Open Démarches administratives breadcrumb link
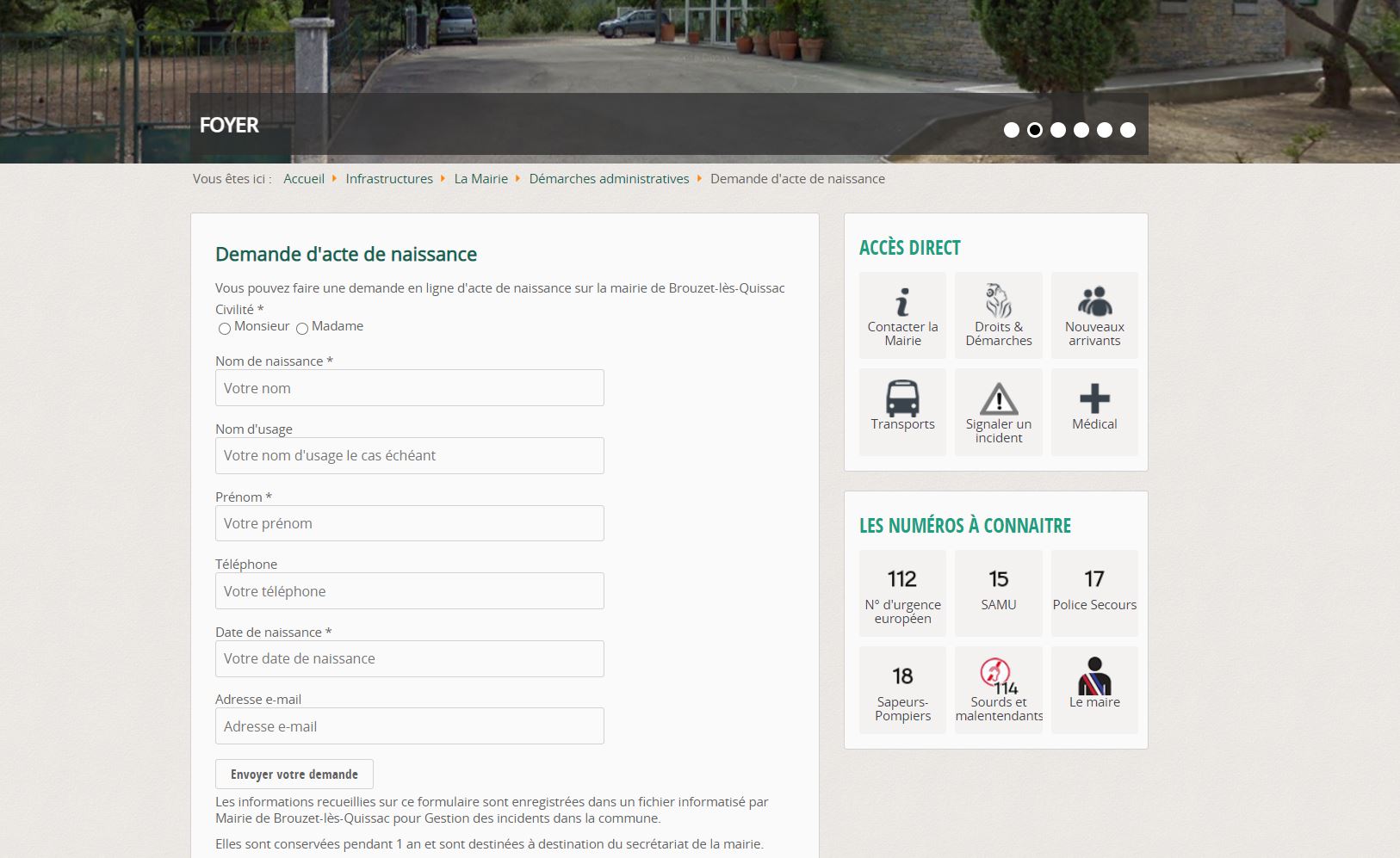The image size is (1400, 858). [x=609, y=179]
